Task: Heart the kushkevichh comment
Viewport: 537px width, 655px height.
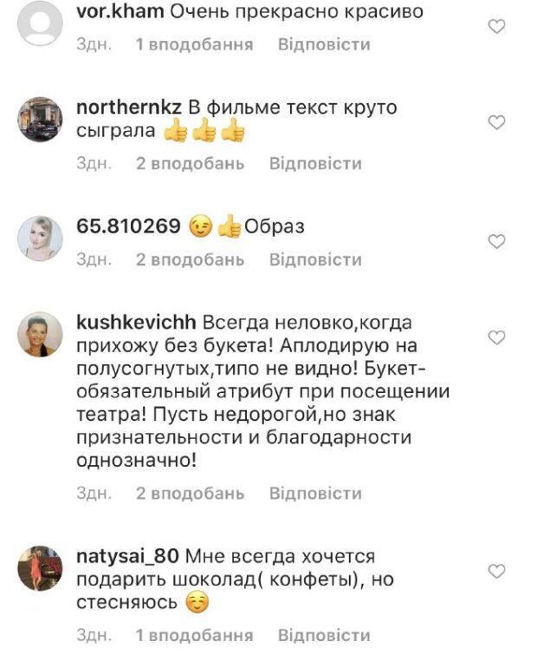Action: click(x=496, y=336)
